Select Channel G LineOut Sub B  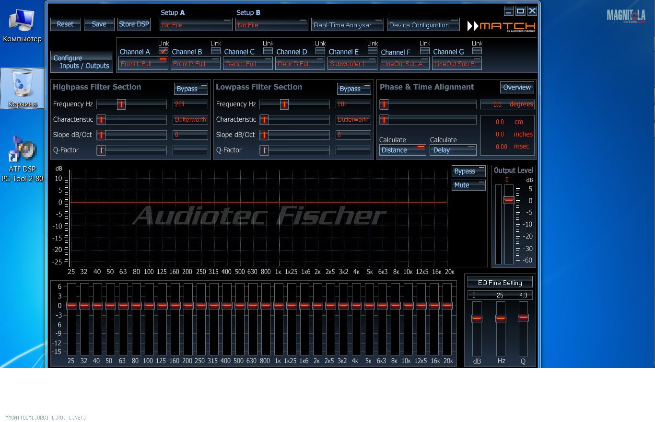pos(456,64)
